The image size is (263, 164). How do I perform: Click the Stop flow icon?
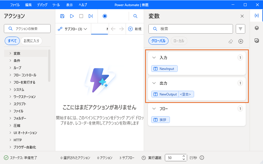[81, 16]
